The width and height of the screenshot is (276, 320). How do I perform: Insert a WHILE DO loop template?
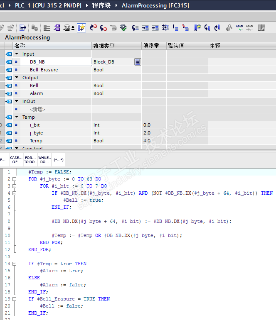44,160
